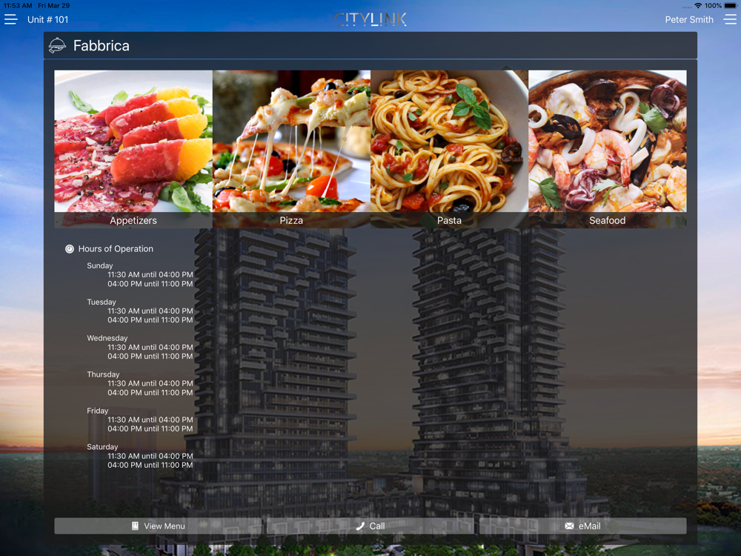This screenshot has height=556, width=741.
Task: Tap the battery status icon
Action: (730, 5)
